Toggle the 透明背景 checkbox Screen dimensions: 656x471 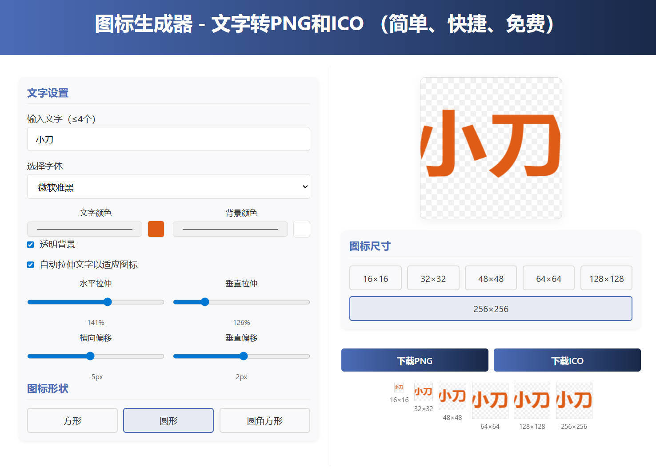click(x=30, y=244)
